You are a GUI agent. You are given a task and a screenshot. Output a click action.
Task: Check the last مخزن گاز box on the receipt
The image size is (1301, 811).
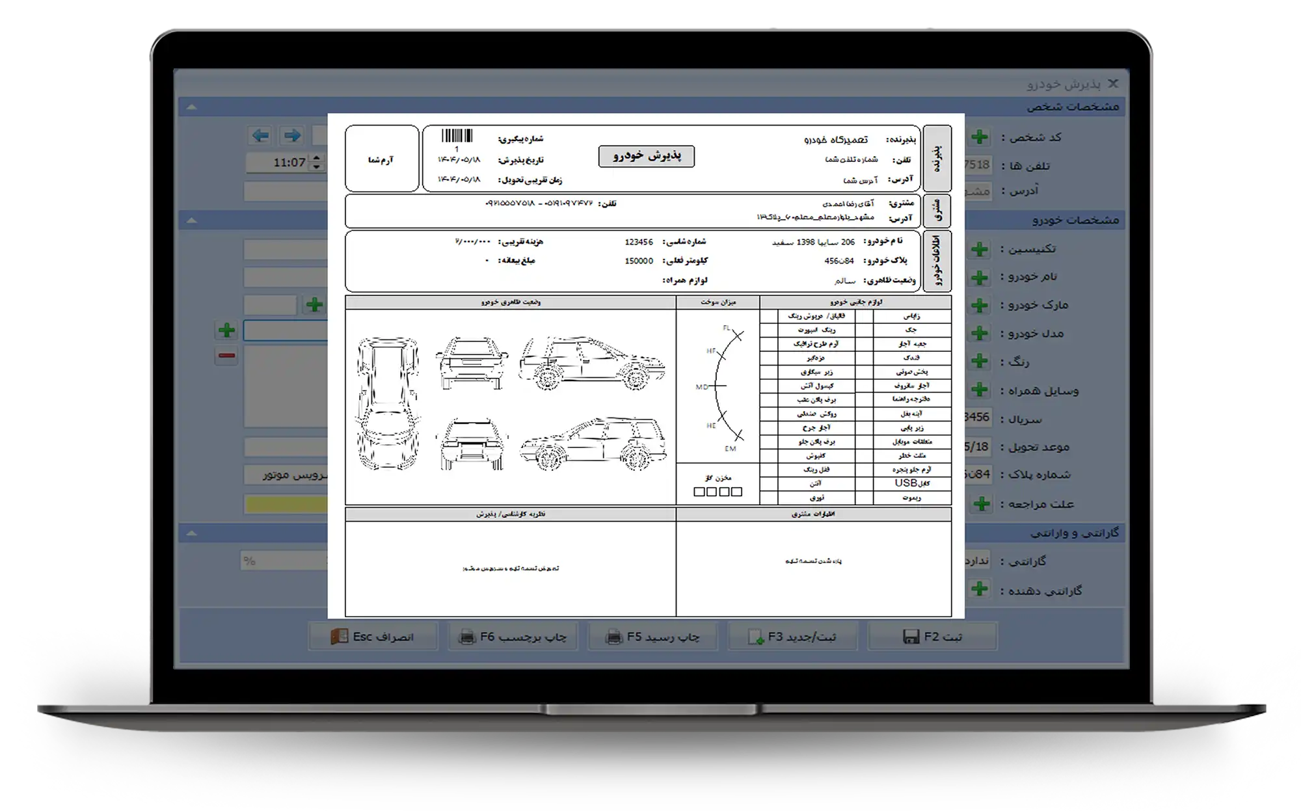(736, 492)
